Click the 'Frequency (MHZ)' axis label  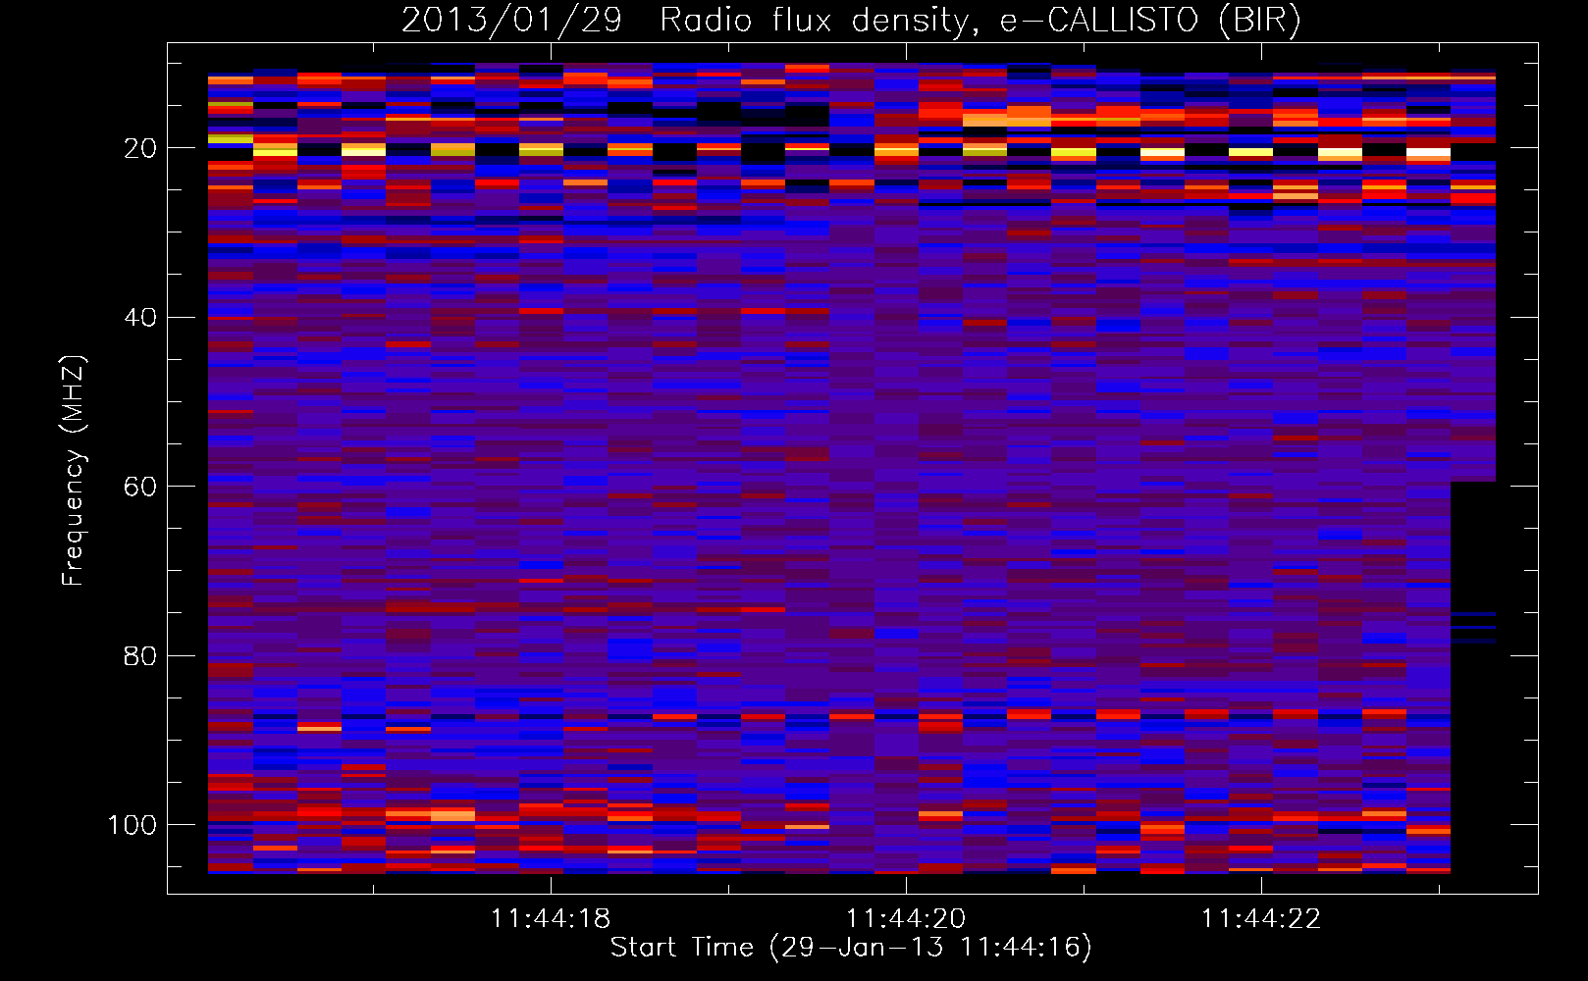click(74, 471)
